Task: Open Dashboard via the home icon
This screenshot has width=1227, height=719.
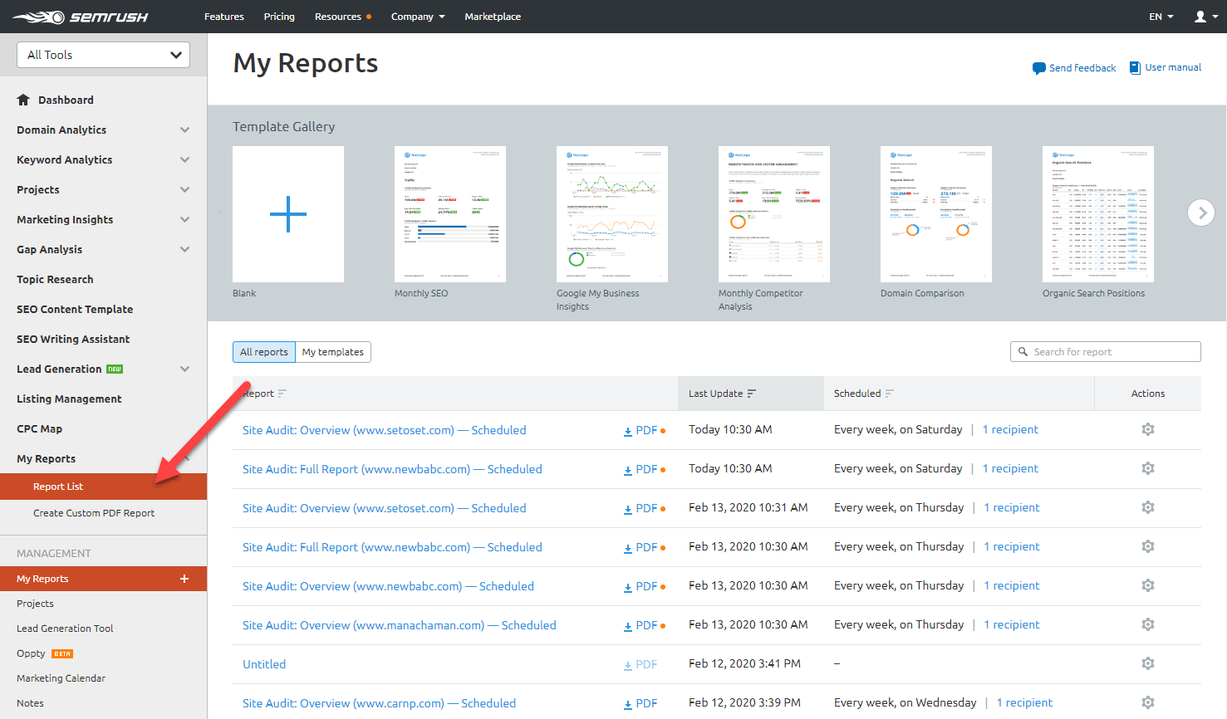Action: tap(23, 100)
